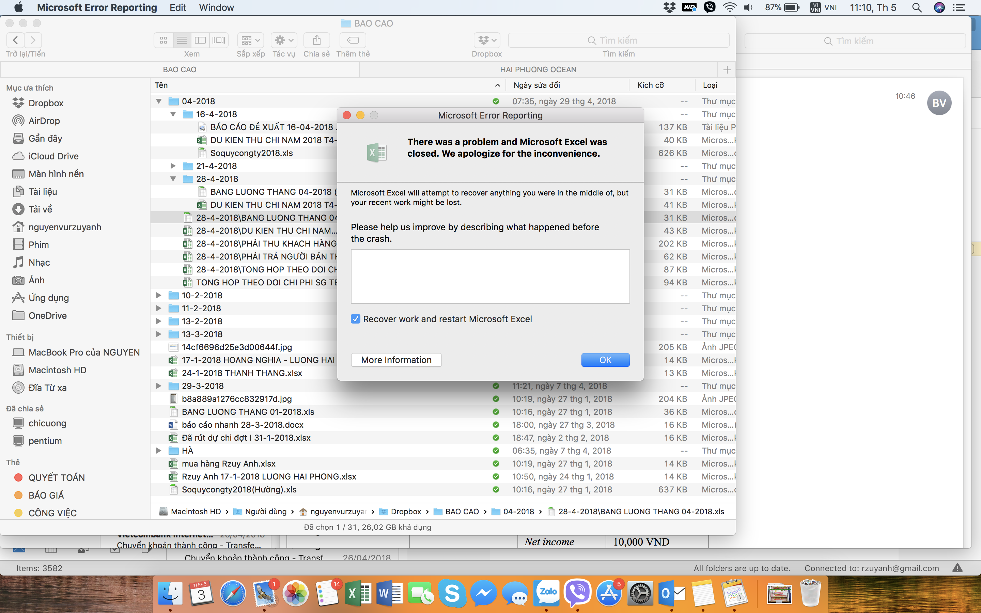
Task: Launch Excel from the Dock
Action: pyautogui.click(x=358, y=593)
